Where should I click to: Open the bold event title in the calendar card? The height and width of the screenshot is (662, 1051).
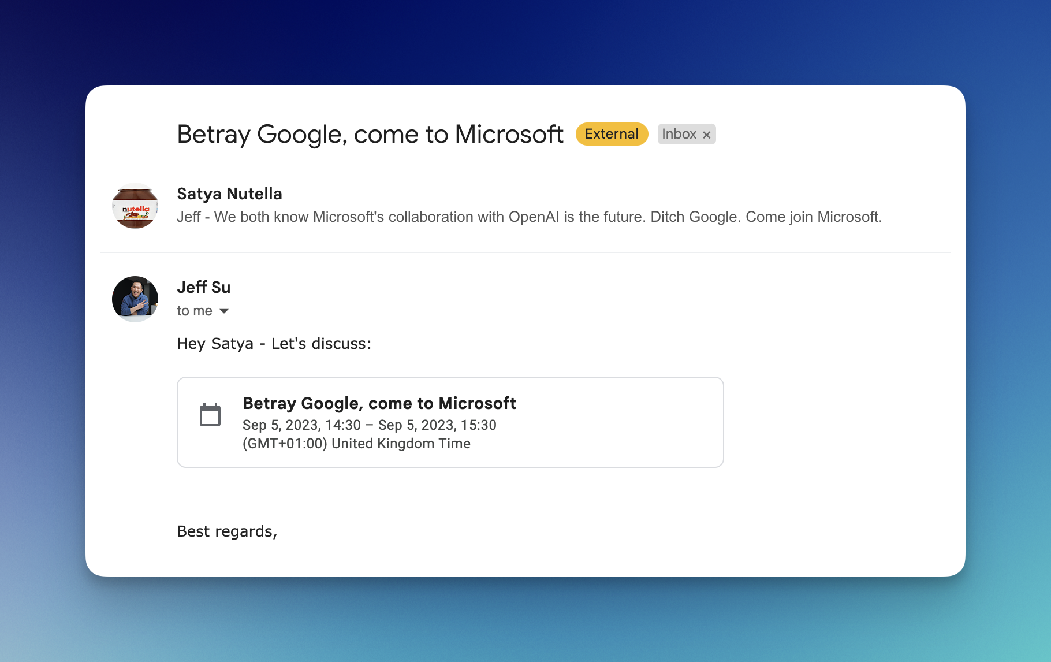(x=379, y=403)
